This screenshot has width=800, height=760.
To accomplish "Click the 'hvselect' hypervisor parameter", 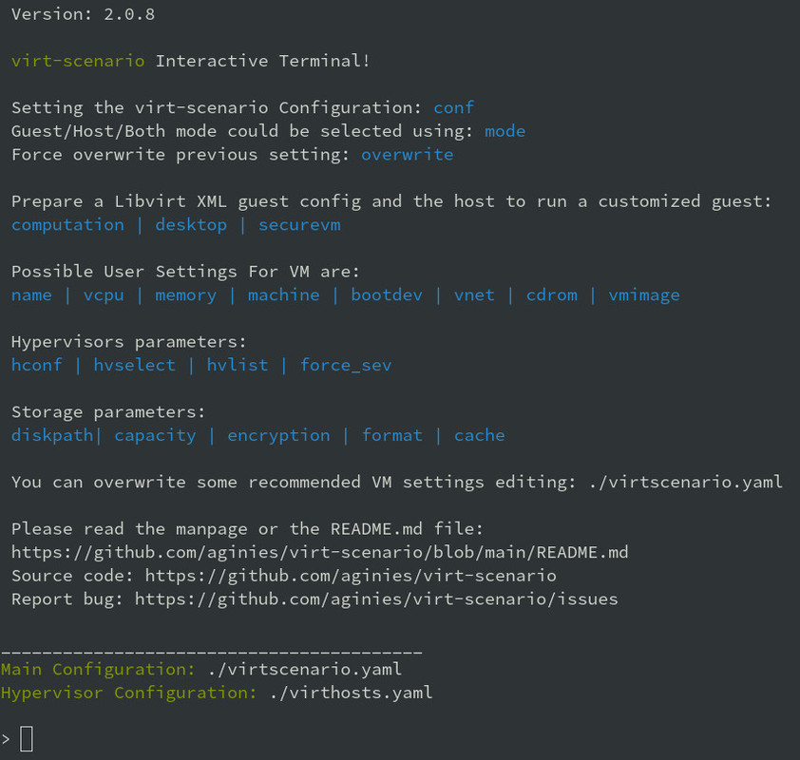I will [134, 365].
